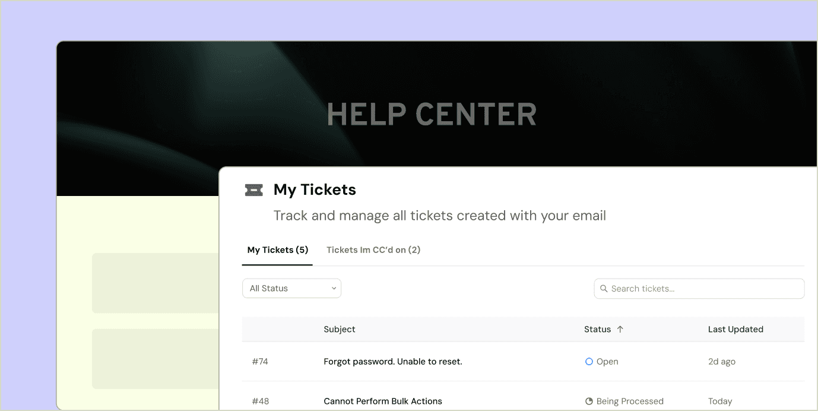Click the Being Processed clock icon on ticket #48
This screenshot has width=818, height=411.
(588, 401)
